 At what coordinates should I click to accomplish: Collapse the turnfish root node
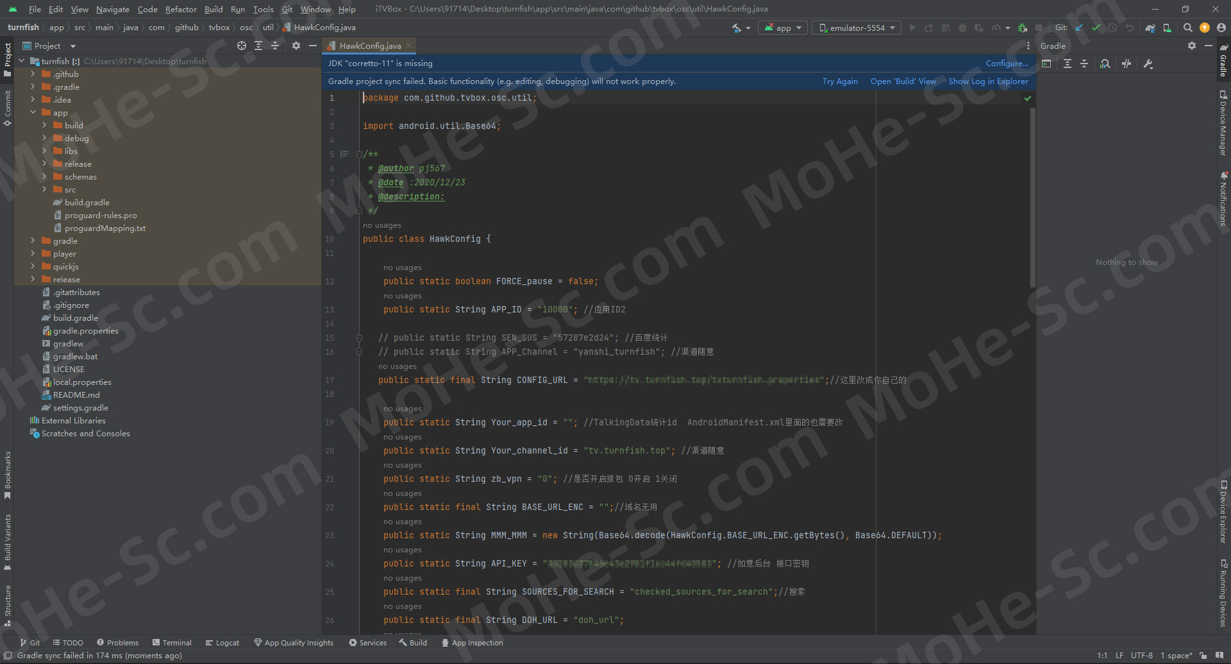click(22, 61)
